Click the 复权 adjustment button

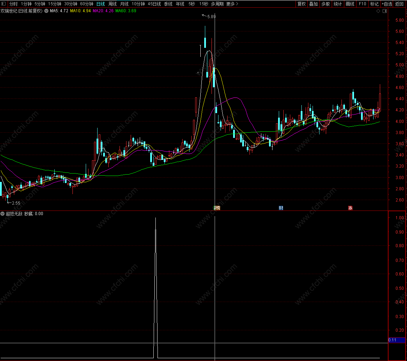(301, 4)
